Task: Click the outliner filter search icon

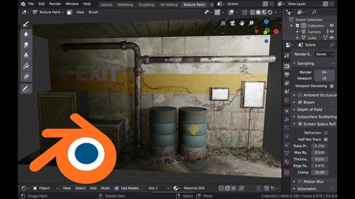Action: point(314,12)
